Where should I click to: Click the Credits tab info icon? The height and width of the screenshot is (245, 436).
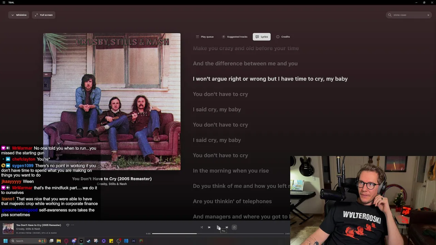tap(278, 37)
